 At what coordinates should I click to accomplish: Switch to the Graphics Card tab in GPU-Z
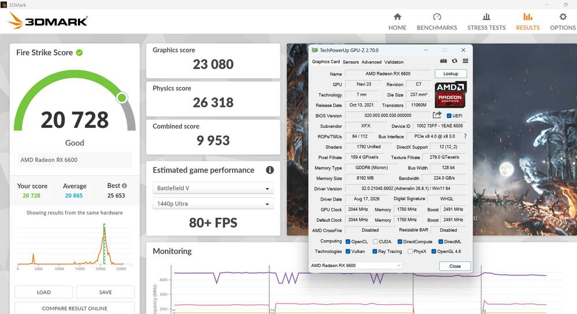tap(325, 62)
